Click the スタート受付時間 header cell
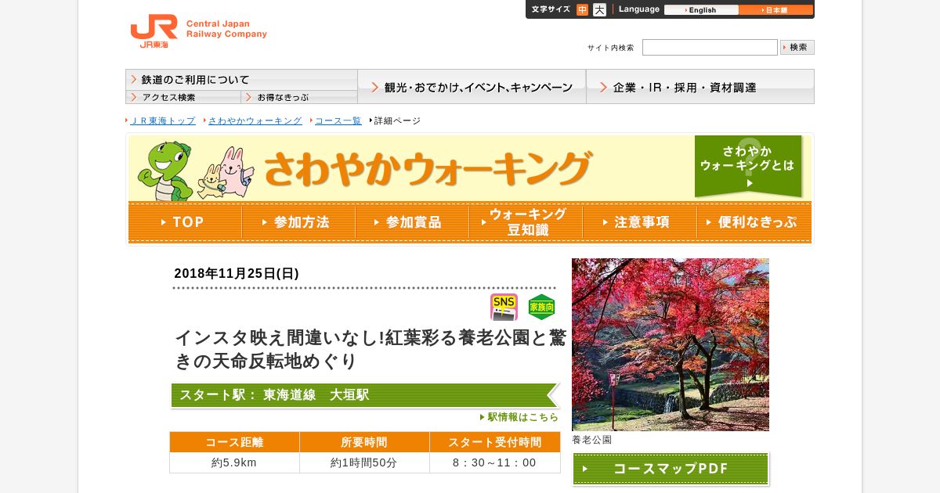The height and width of the screenshot is (493, 940). [495, 442]
